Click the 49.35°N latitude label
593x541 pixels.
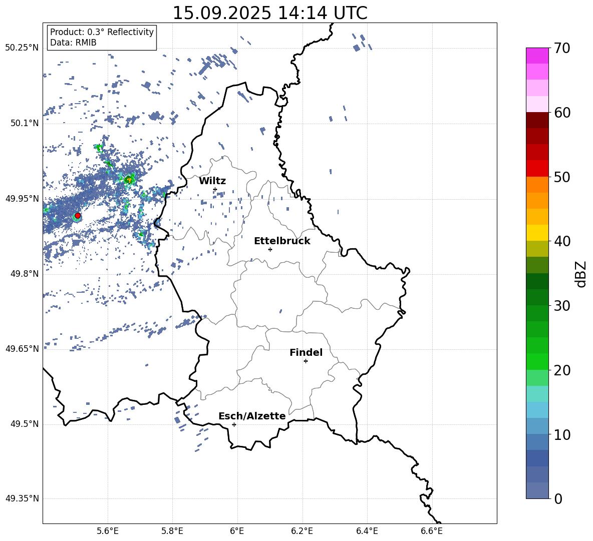(22, 498)
